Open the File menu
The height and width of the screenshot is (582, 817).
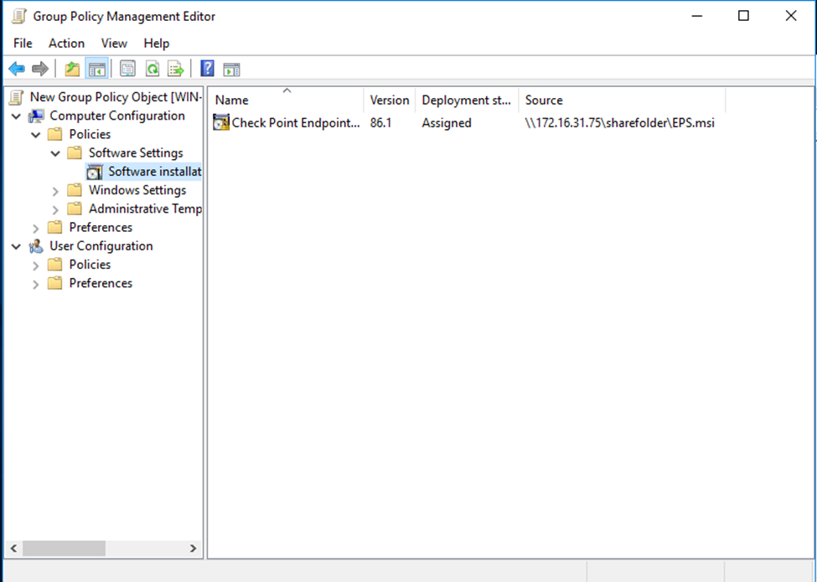(23, 44)
